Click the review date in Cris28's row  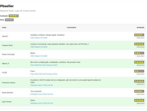pos(140,74)
